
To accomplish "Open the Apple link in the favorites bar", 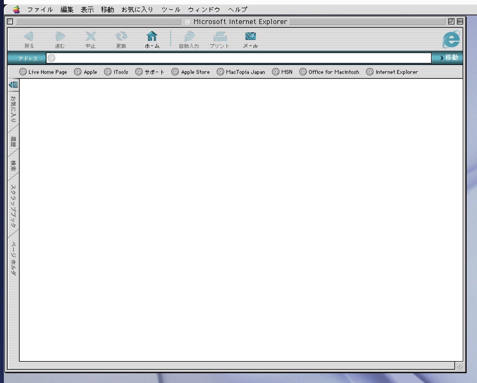I will (x=86, y=72).
